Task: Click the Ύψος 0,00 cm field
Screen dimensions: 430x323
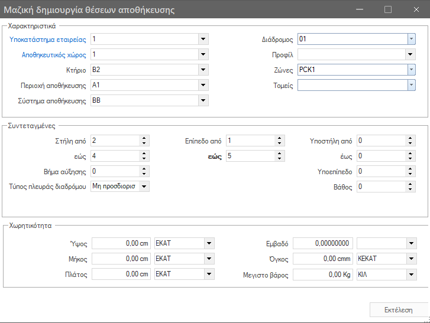Action: click(x=121, y=243)
